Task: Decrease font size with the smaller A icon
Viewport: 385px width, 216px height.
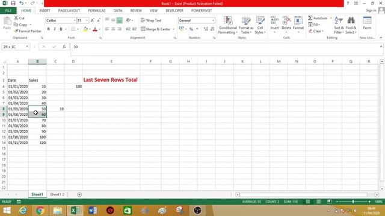Action: (99, 20)
